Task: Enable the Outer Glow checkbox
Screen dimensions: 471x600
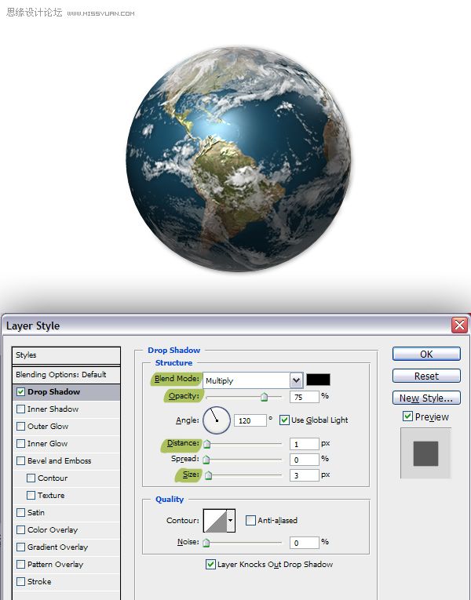Action: pos(20,427)
